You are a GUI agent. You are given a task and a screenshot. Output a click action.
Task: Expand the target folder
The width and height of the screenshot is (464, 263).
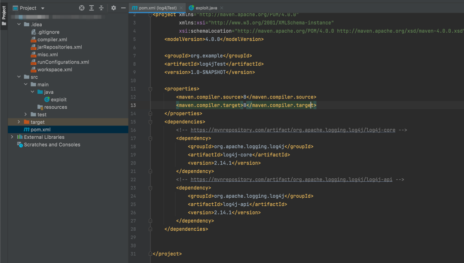tap(19, 122)
